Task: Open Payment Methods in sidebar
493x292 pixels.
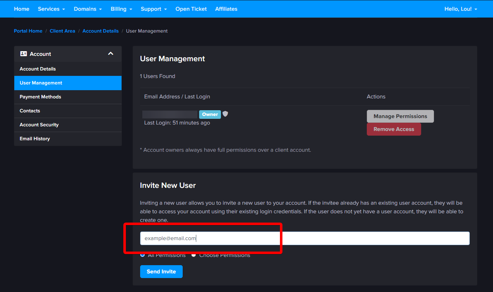Action: tap(68, 97)
